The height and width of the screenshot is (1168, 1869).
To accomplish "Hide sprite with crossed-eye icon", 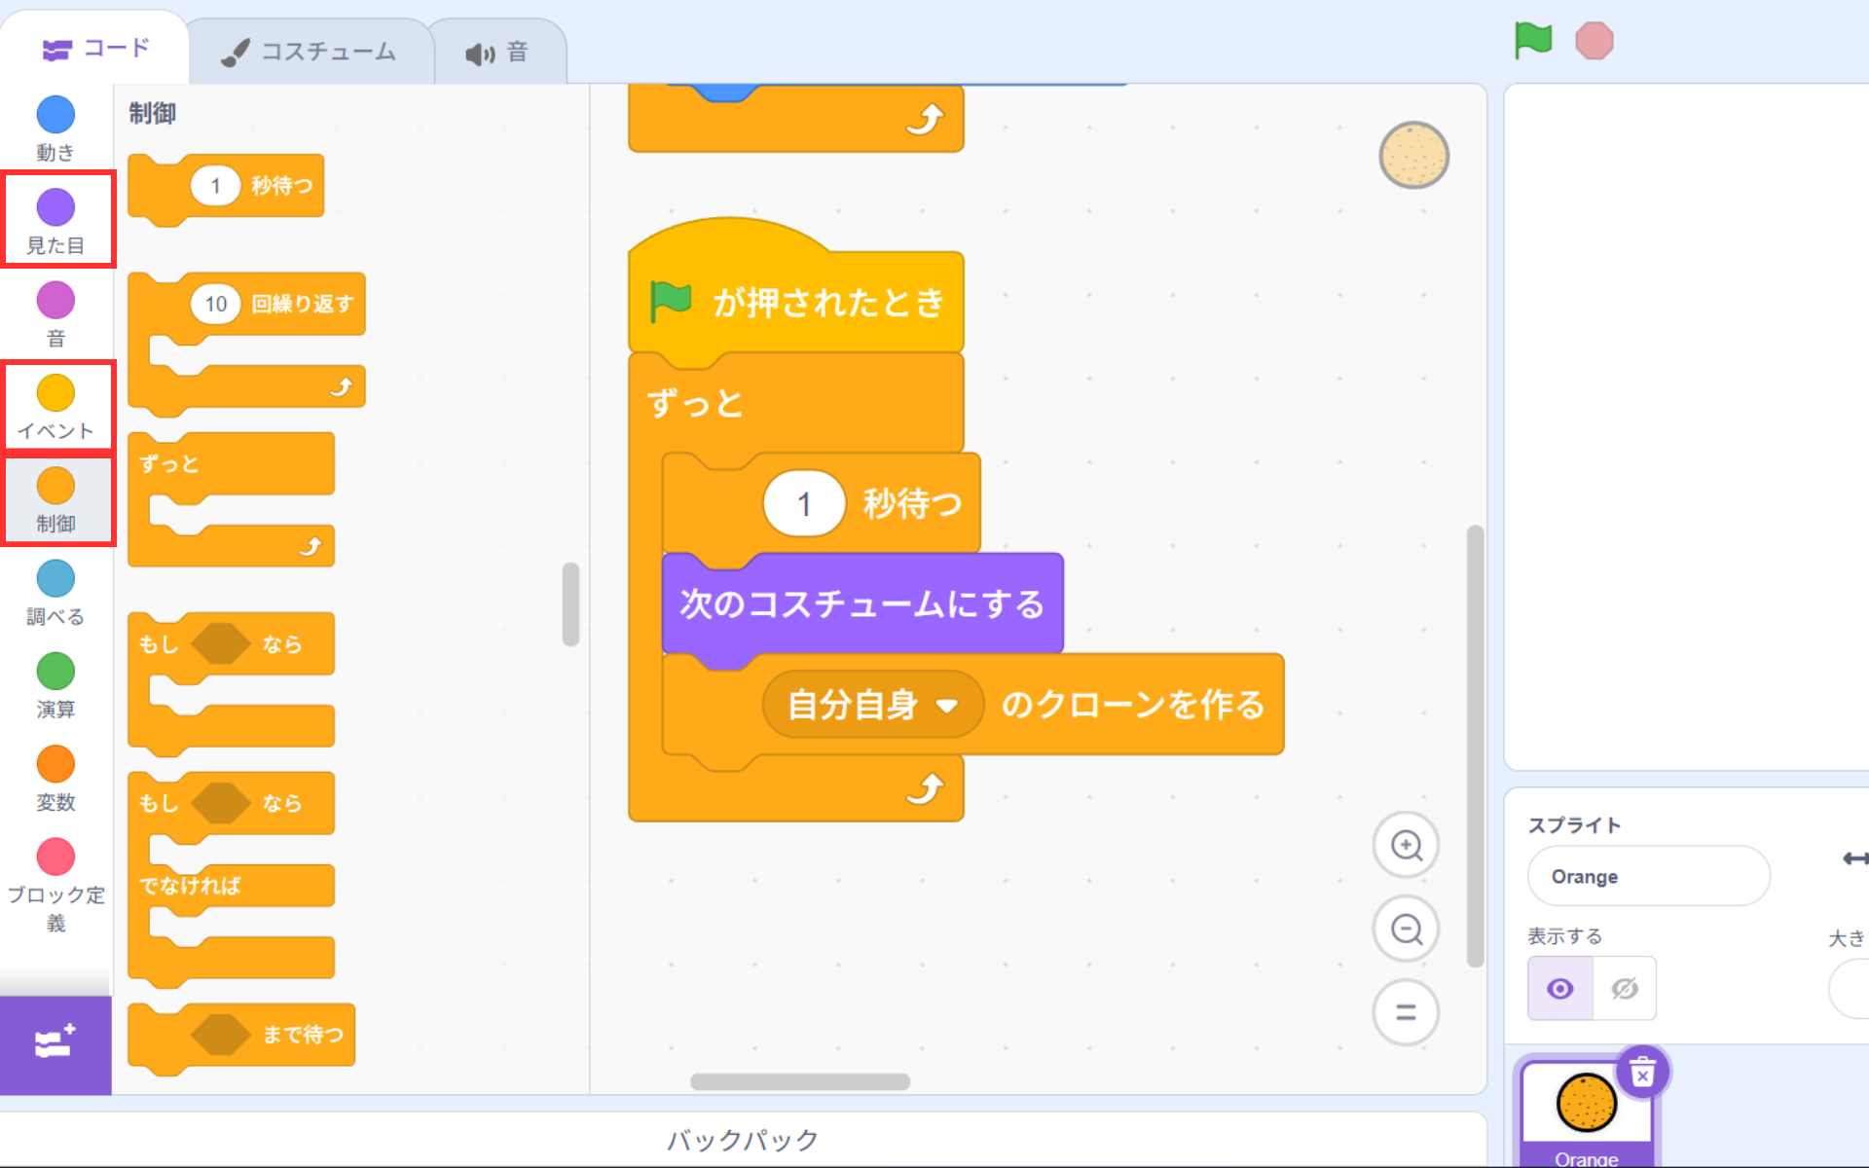I will click(x=1625, y=989).
